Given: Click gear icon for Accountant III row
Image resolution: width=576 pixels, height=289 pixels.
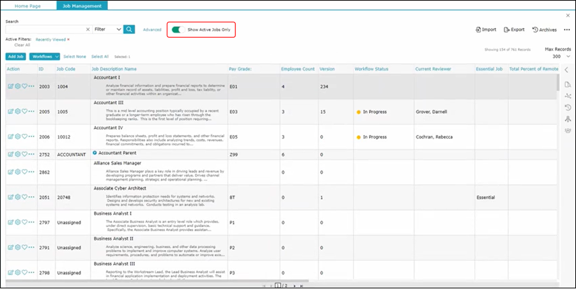Looking at the screenshot, I should (x=18, y=111).
